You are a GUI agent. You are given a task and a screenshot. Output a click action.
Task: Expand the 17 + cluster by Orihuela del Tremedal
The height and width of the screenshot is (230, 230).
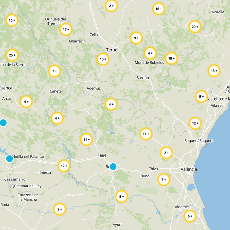(x=66, y=29)
